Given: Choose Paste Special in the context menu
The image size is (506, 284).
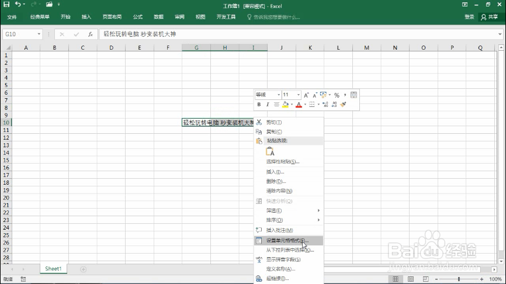Looking at the screenshot, I should pyautogui.click(x=289, y=162).
